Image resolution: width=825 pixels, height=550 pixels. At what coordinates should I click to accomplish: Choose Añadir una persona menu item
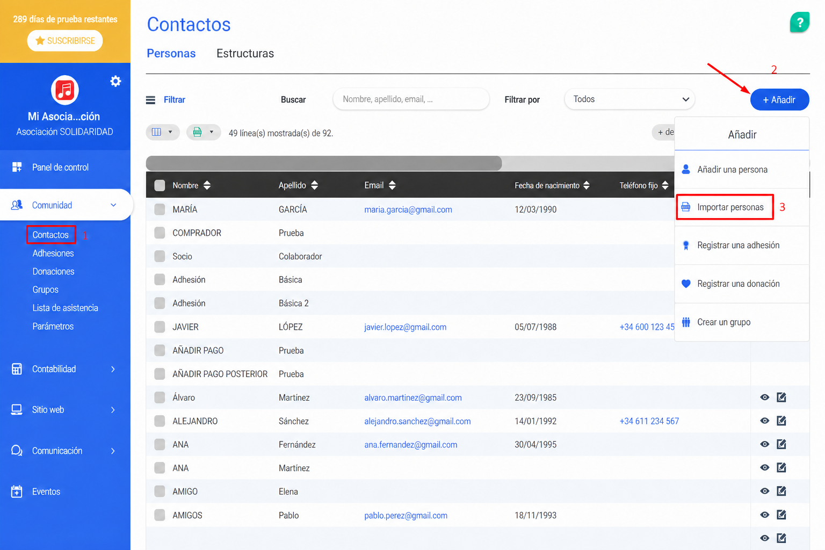click(742, 170)
